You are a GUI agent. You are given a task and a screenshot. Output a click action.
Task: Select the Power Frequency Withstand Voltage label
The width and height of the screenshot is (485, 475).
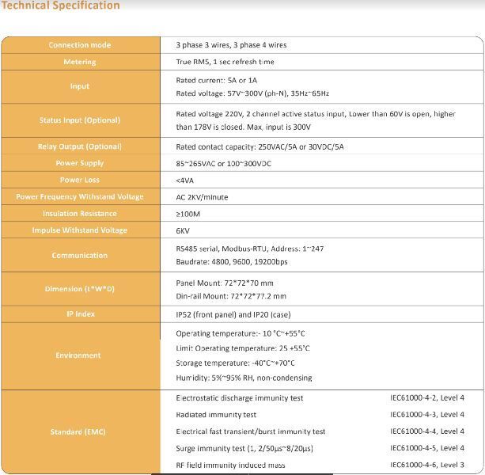[x=80, y=196]
